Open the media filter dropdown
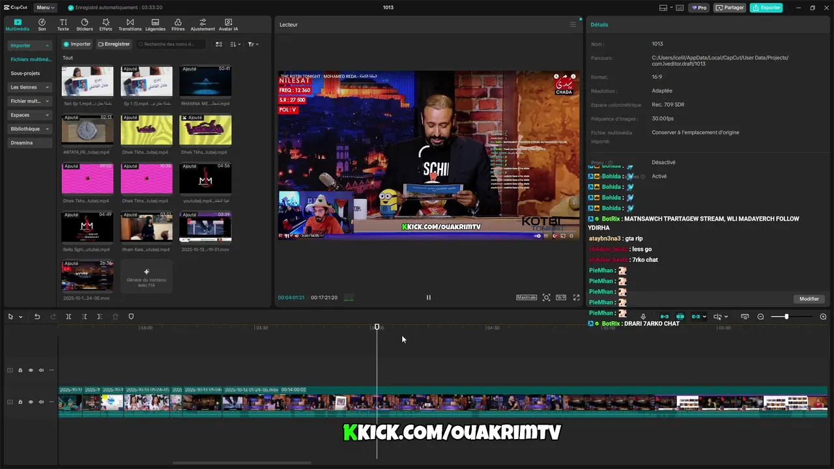The width and height of the screenshot is (834, 469). click(253, 44)
